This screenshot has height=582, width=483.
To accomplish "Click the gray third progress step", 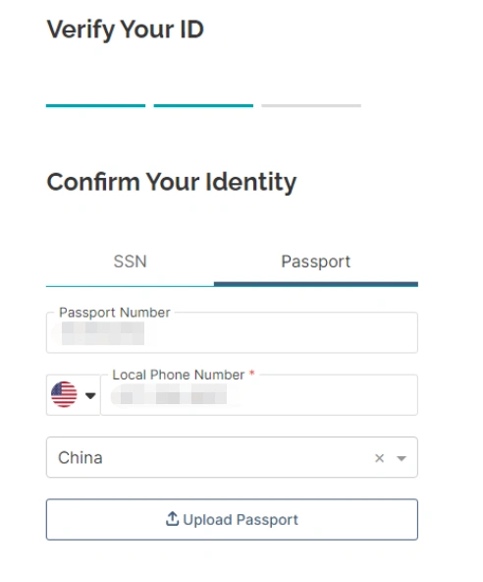I will point(311,106).
